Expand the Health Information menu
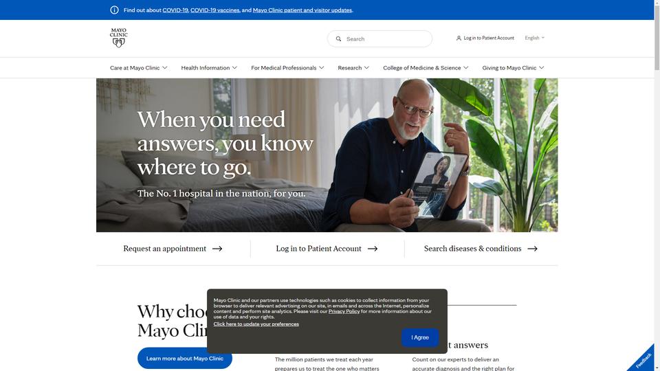 tap(209, 68)
